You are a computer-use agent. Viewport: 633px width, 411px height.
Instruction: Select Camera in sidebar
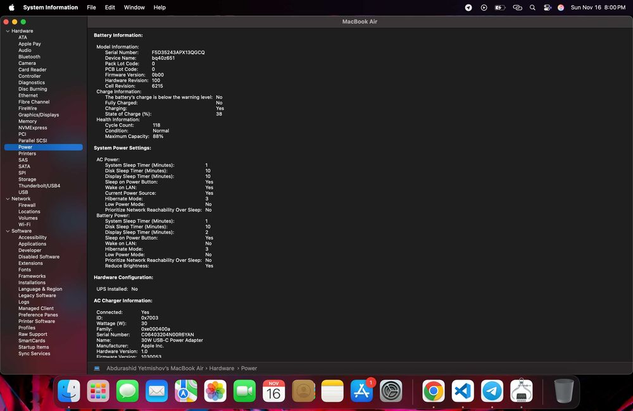(x=27, y=63)
